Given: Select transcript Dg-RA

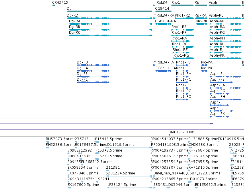Looking at the screenshot, I should coord(110,24).
